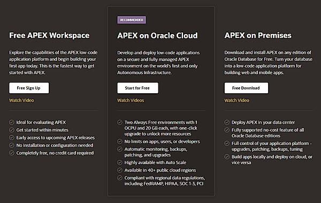Click checkmark icon beside No installation or configuration needed

(x=12, y=145)
